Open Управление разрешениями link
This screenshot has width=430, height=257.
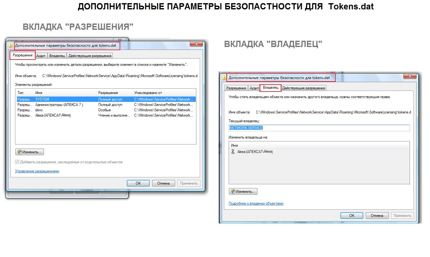[x=37, y=171]
